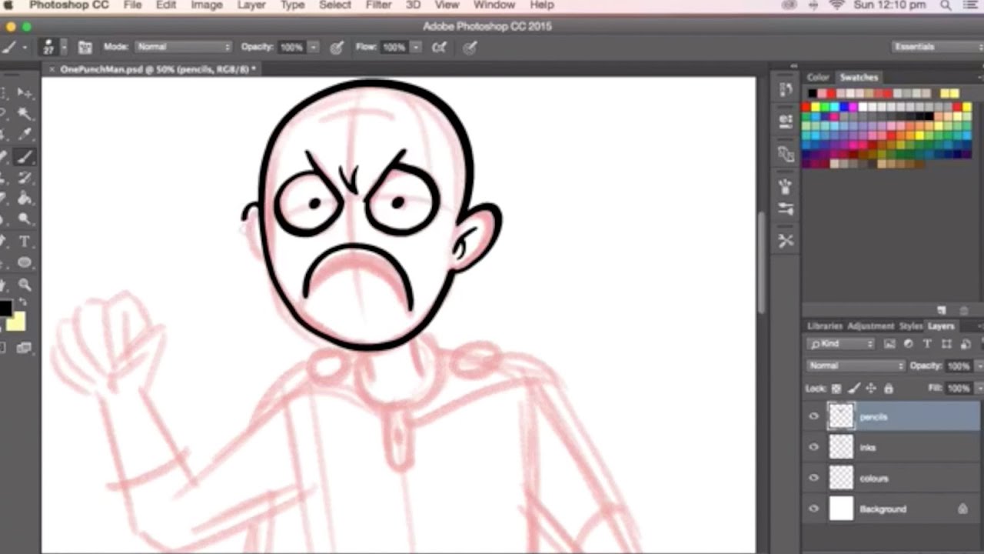Image resolution: width=984 pixels, height=554 pixels.
Task: Select the Zoom tool
Action: (x=25, y=285)
